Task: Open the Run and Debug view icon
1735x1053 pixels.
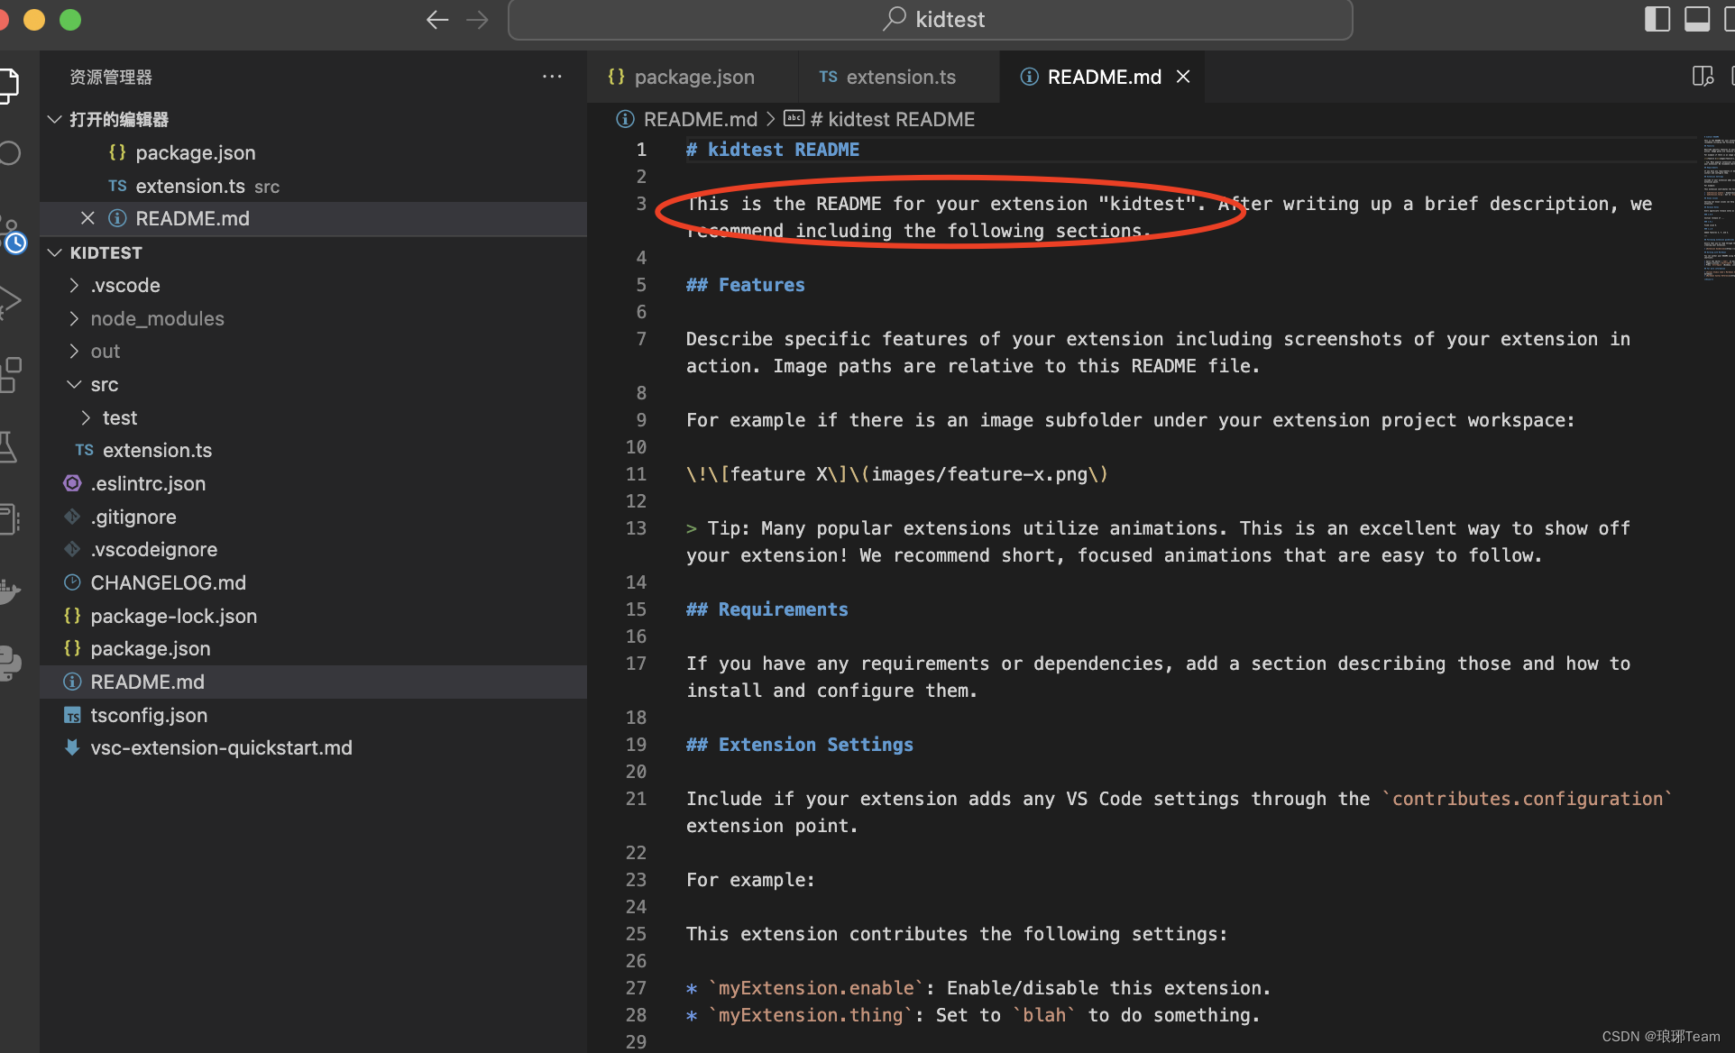Action: click(x=9, y=302)
